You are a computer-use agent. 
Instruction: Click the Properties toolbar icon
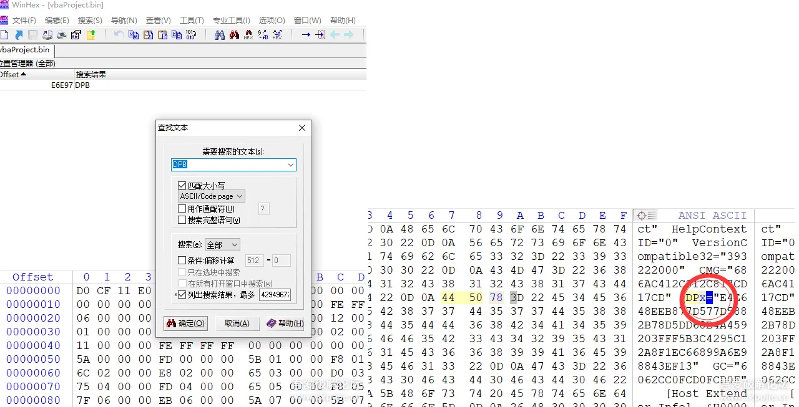click(x=76, y=35)
